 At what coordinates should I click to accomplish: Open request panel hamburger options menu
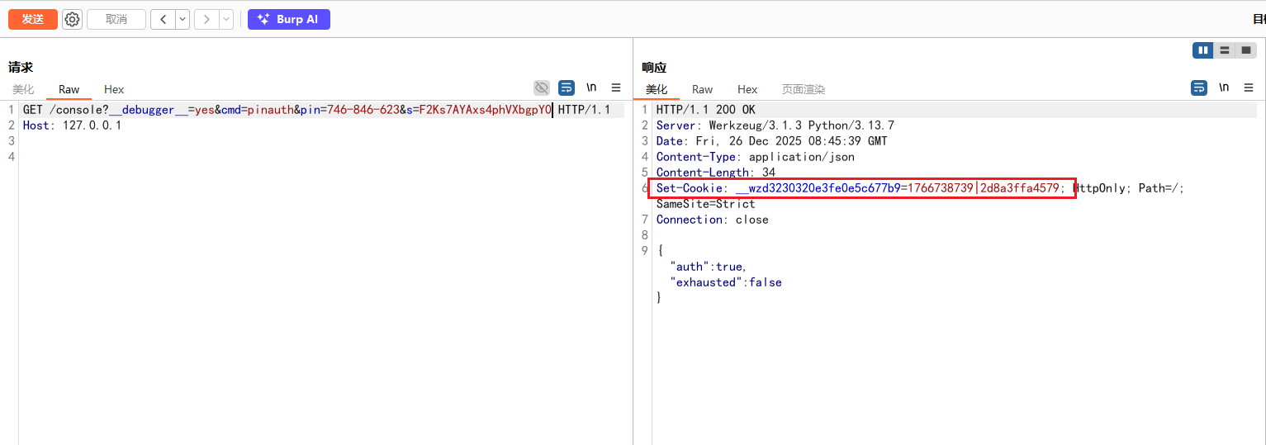point(616,88)
